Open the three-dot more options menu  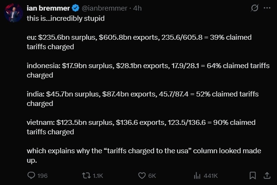267,8
